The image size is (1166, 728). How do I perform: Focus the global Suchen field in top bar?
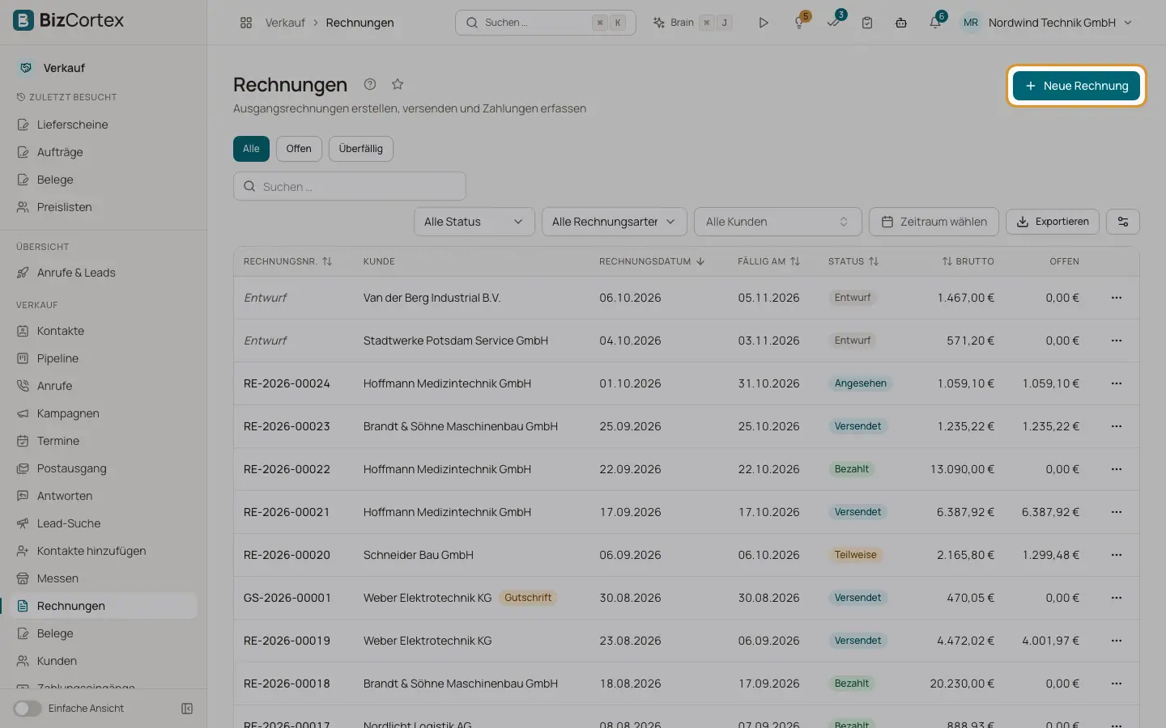click(545, 23)
